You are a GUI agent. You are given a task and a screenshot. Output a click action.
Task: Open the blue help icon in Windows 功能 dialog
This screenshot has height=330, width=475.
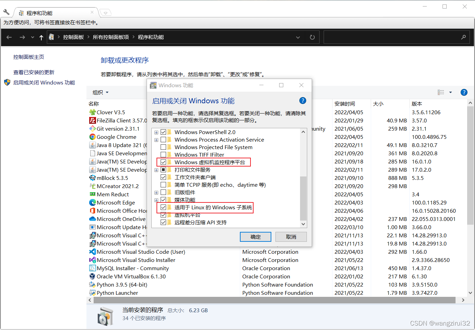[303, 101]
